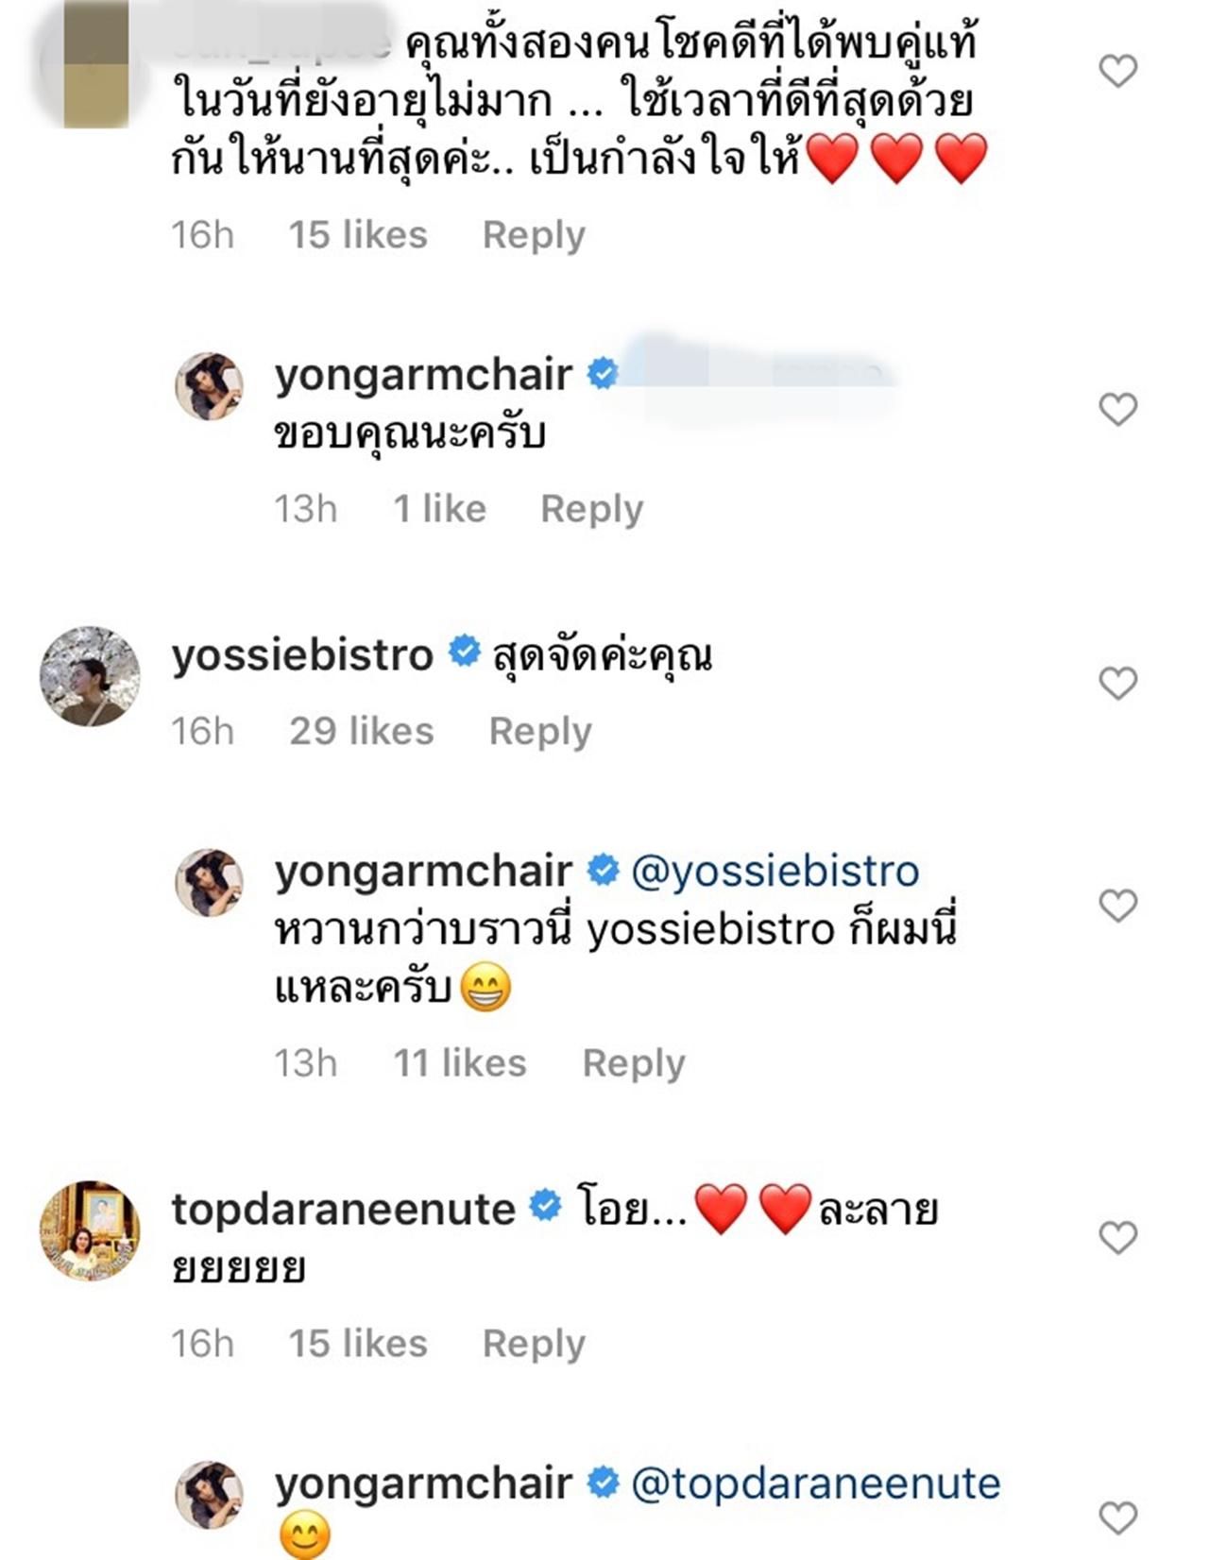View the 29 likes list
Image resolution: width=1209 pixels, height=1560 pixels.
(x=361, y=731)
